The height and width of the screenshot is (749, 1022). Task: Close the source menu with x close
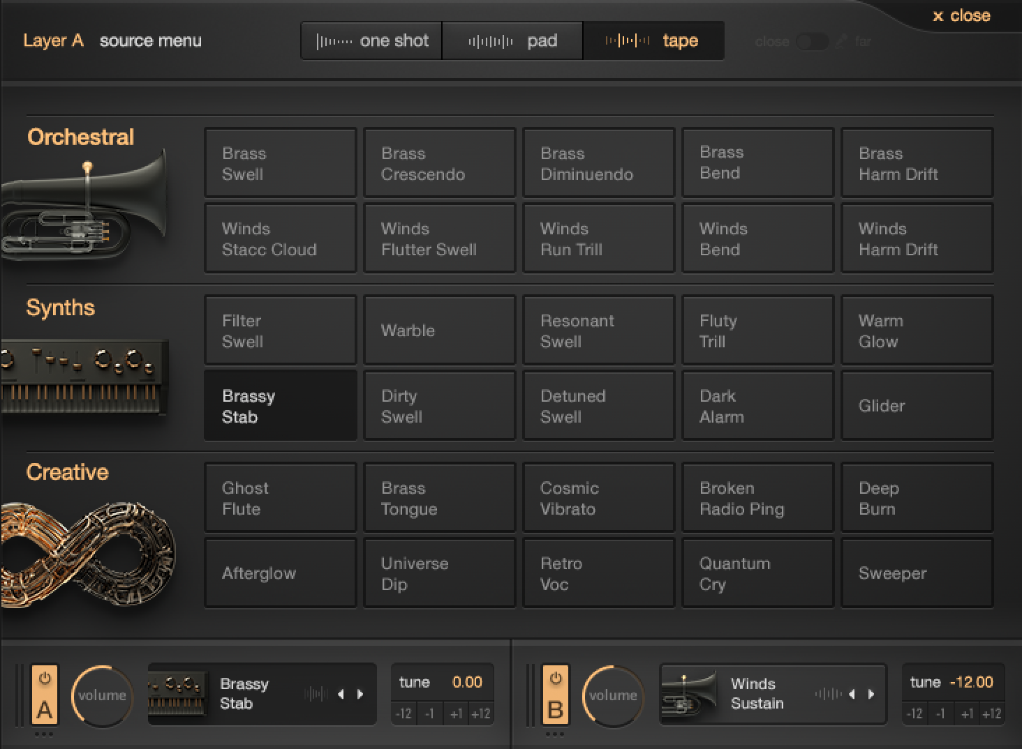(x=961, y=15)
